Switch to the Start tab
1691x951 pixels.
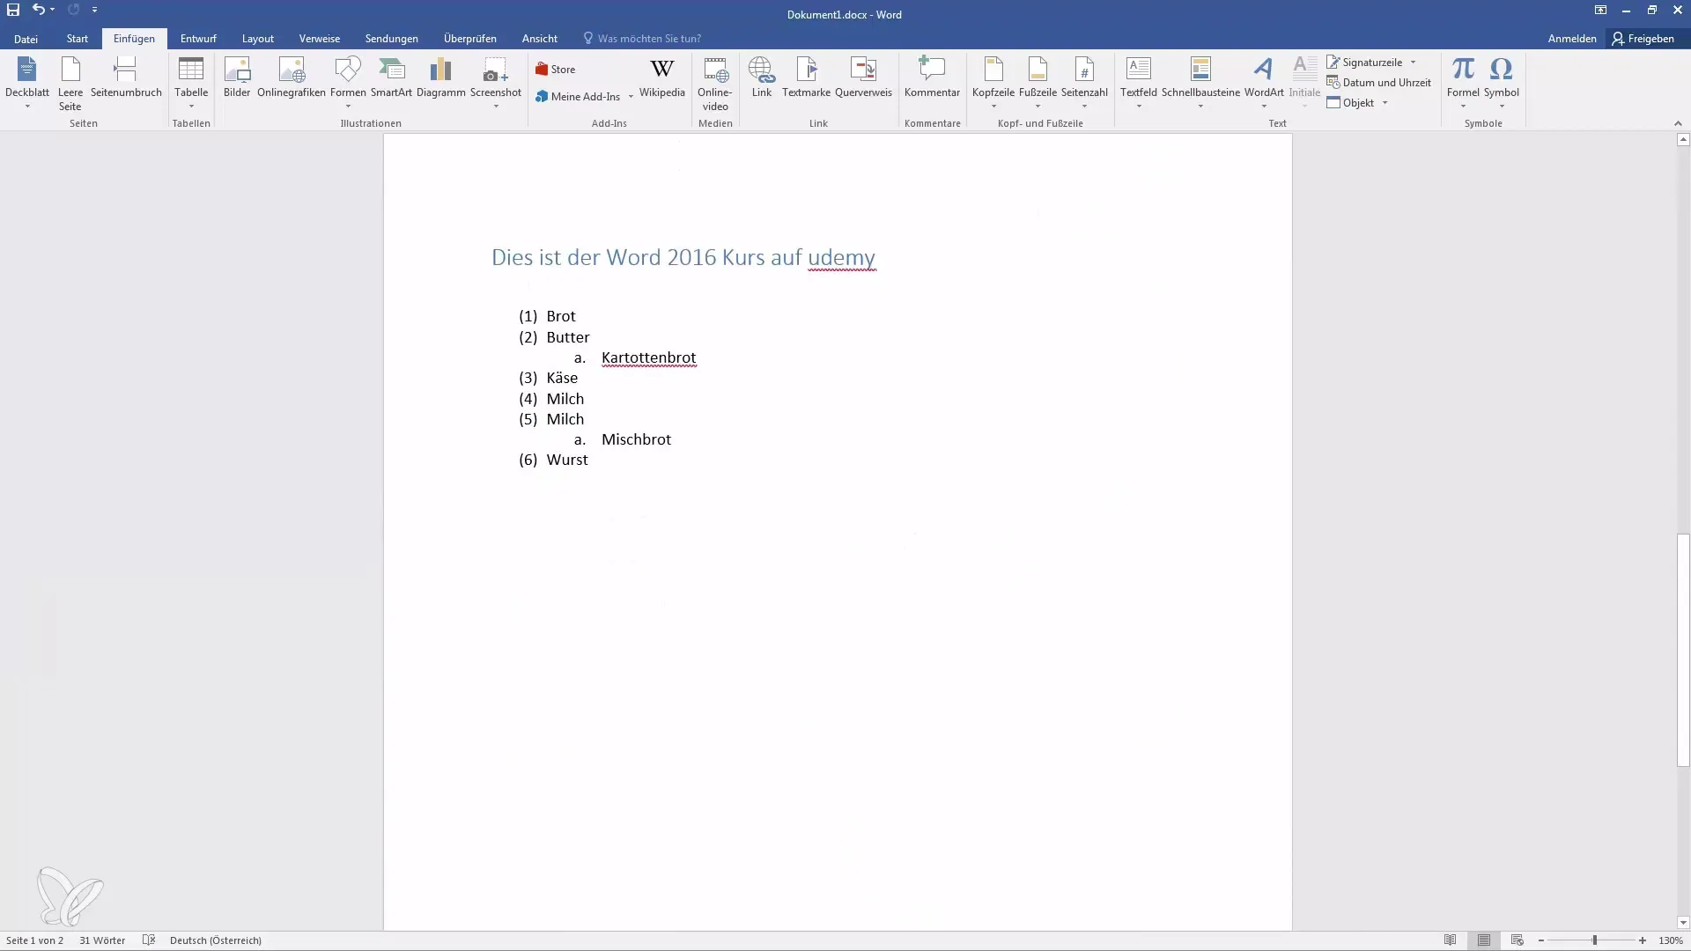pos(78,39)
